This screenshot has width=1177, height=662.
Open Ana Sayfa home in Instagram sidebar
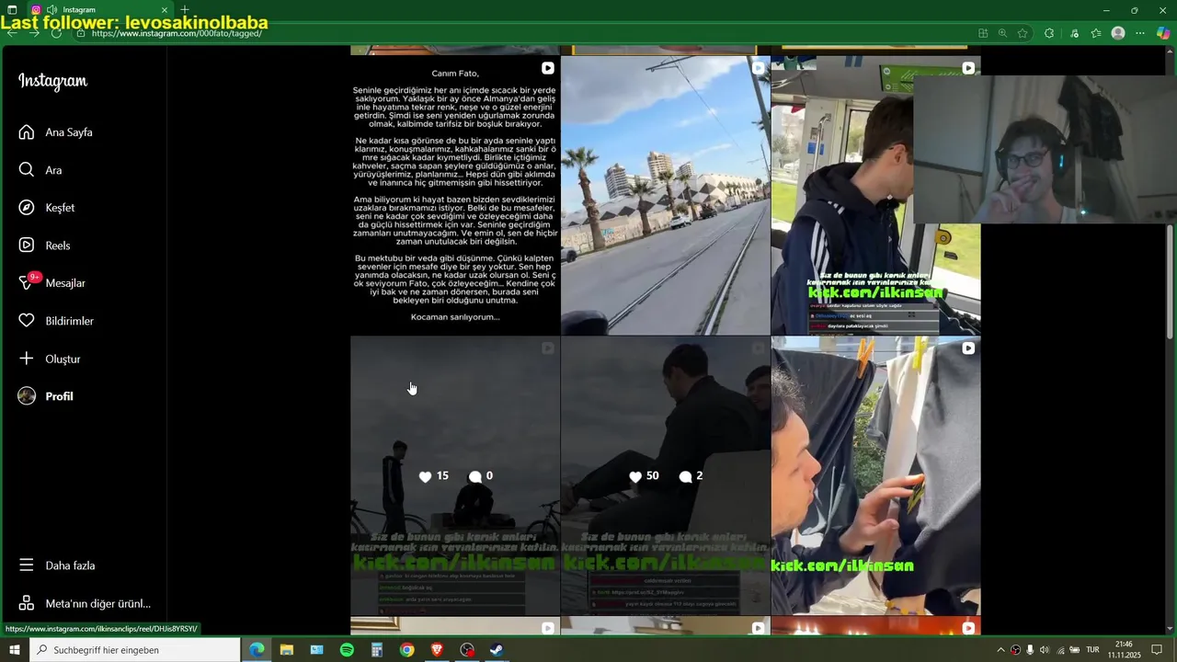point(55,132)
